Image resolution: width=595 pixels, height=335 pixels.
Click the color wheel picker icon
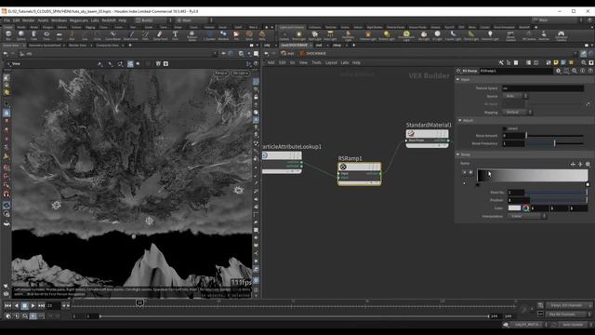tap(525, 208)
